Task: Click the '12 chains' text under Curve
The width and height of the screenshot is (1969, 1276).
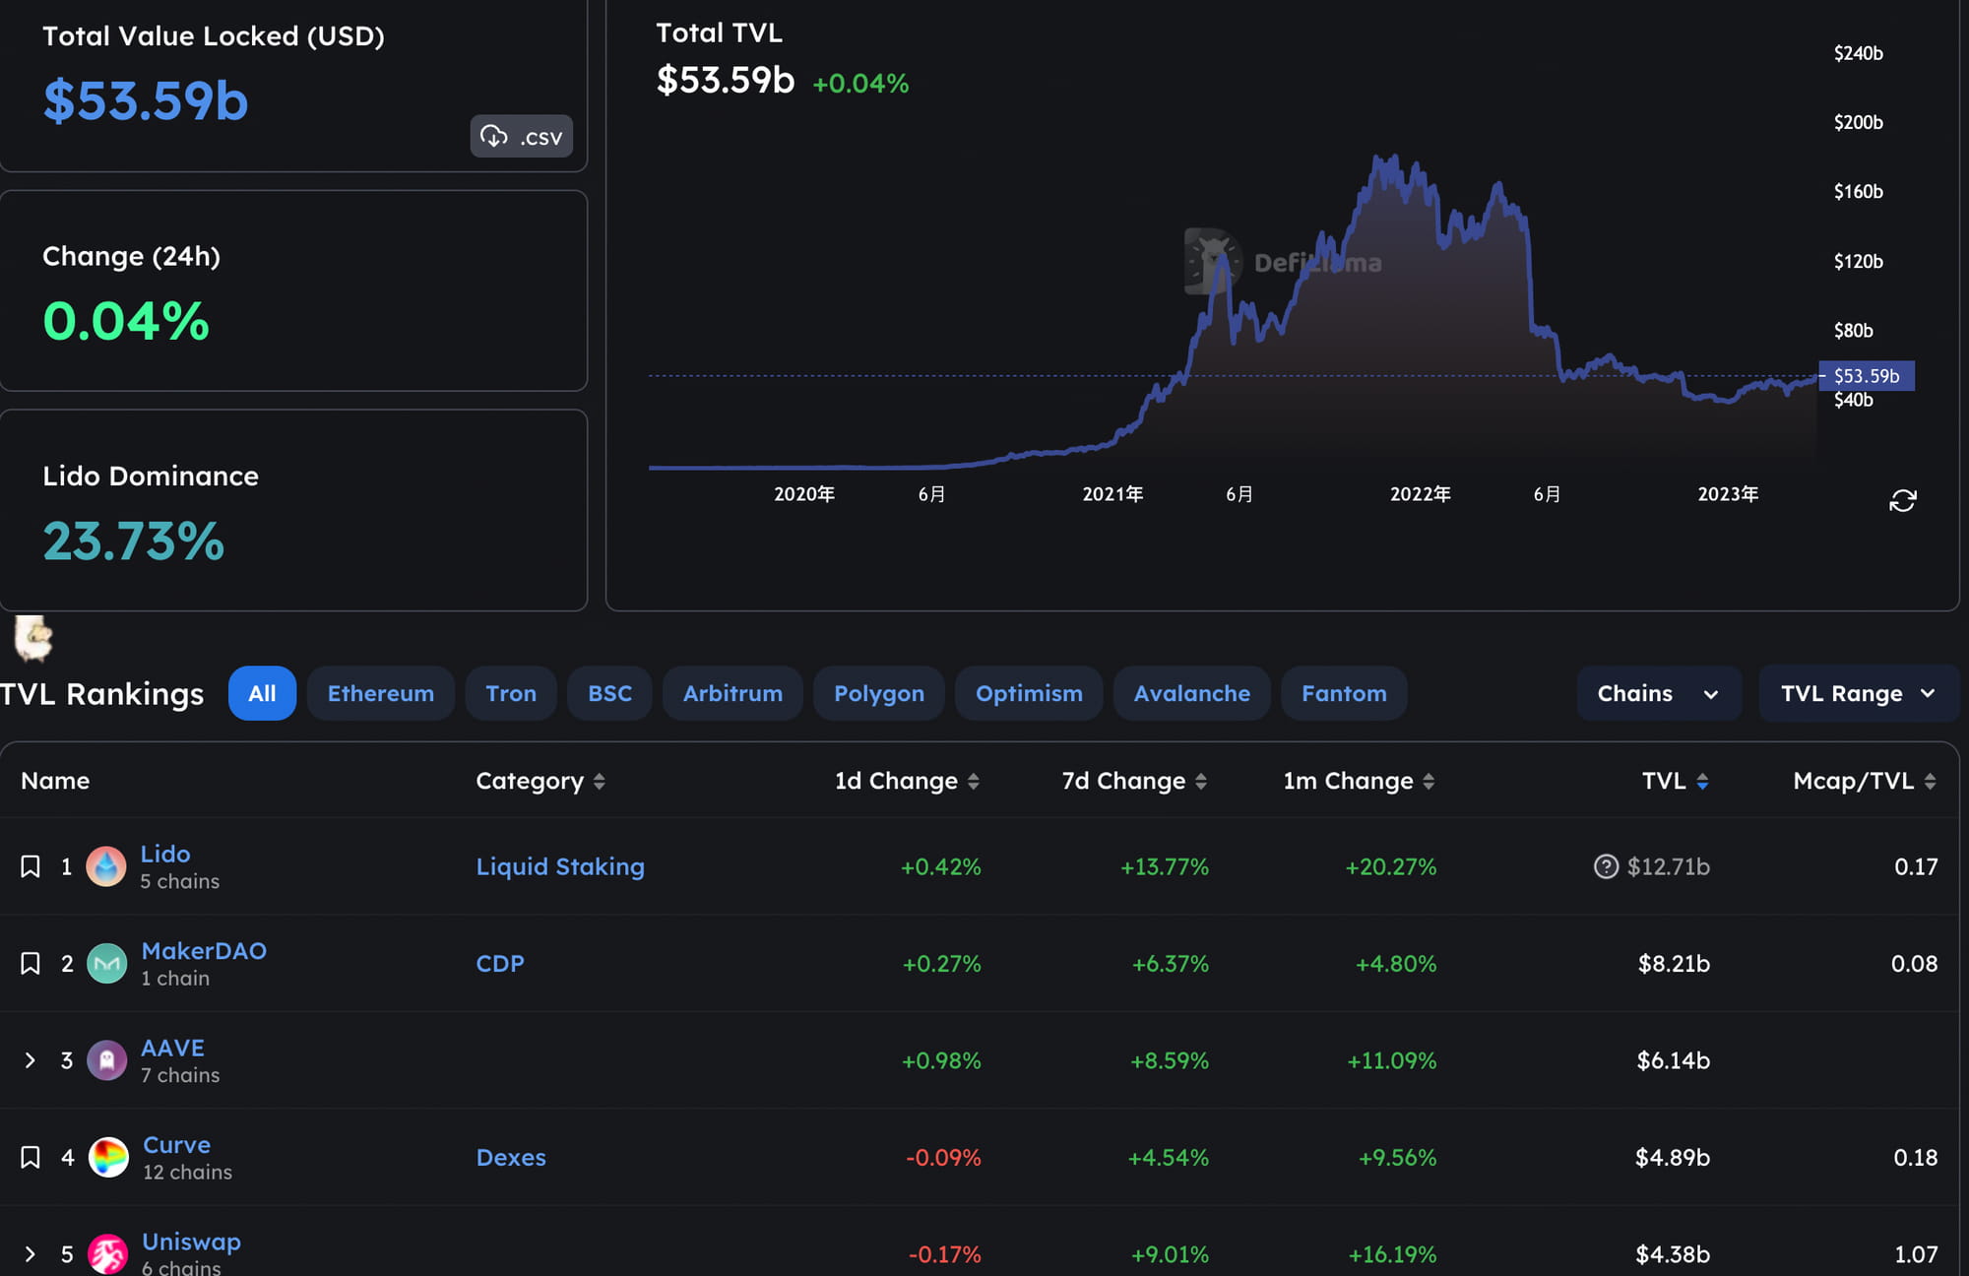Action: 187,1172
